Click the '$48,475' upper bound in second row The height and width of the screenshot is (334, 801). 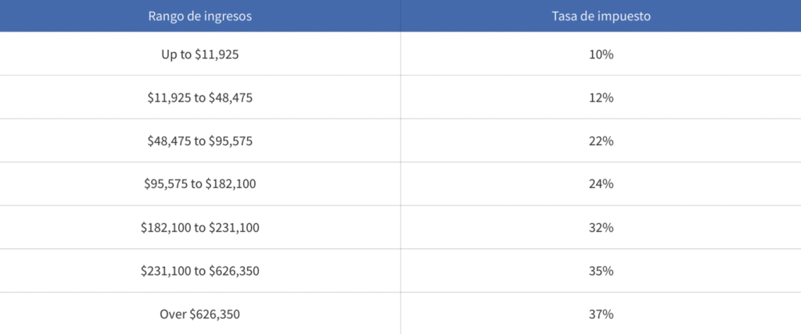(231, 98)
